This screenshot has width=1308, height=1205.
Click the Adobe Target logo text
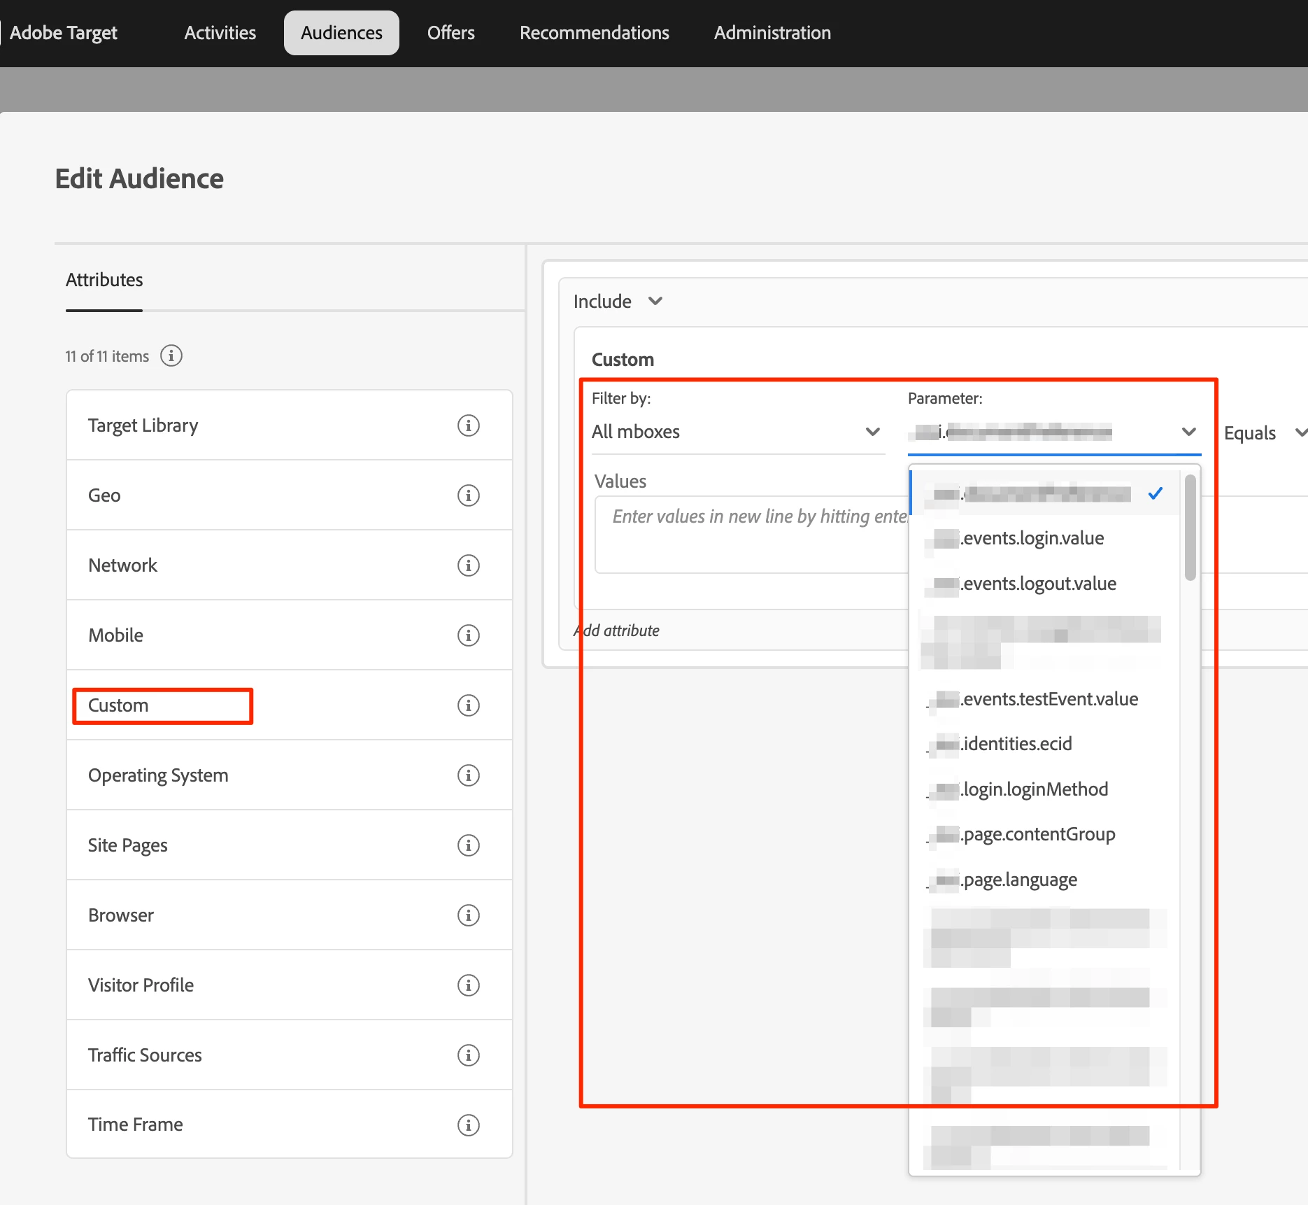click(x=64, y=33)
